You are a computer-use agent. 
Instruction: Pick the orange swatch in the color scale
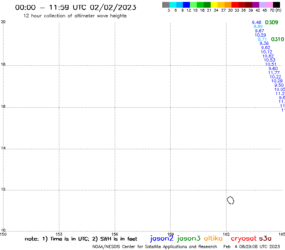pyautogui.click(x=228, y=5)
